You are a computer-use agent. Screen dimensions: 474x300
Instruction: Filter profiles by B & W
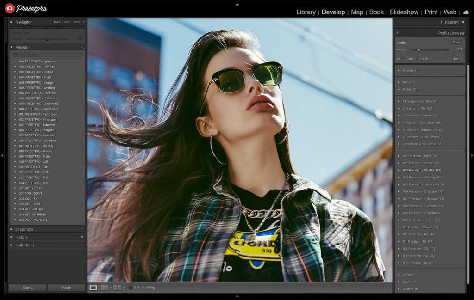pos(423,59)
